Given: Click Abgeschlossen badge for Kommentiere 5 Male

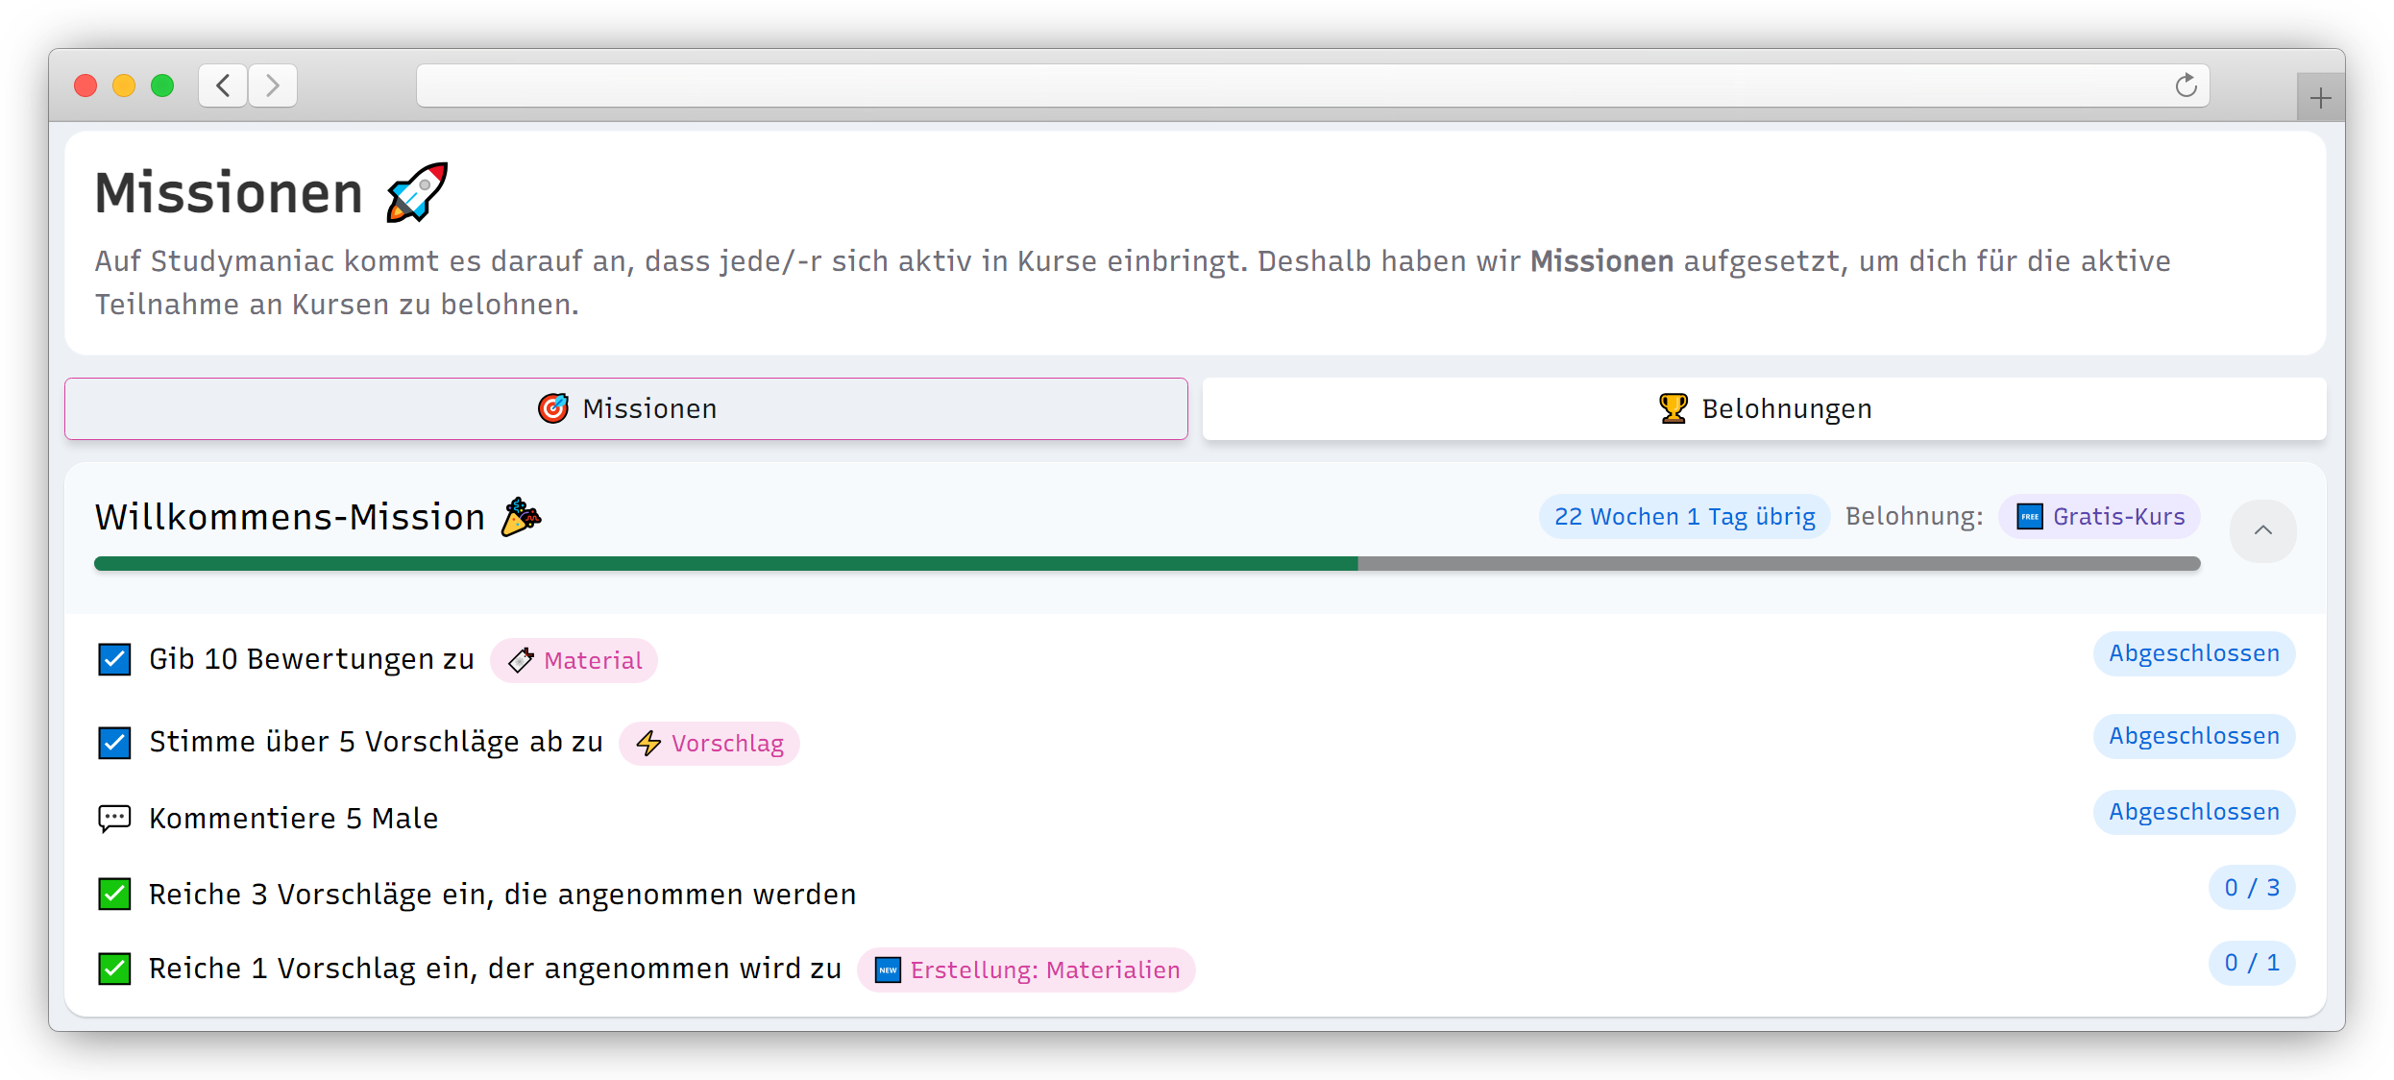Looking at the screenshot, I should [x=2194, y=812].
